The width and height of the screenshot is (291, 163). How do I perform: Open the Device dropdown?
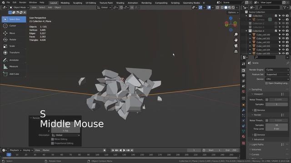click(x=277, y=79)
